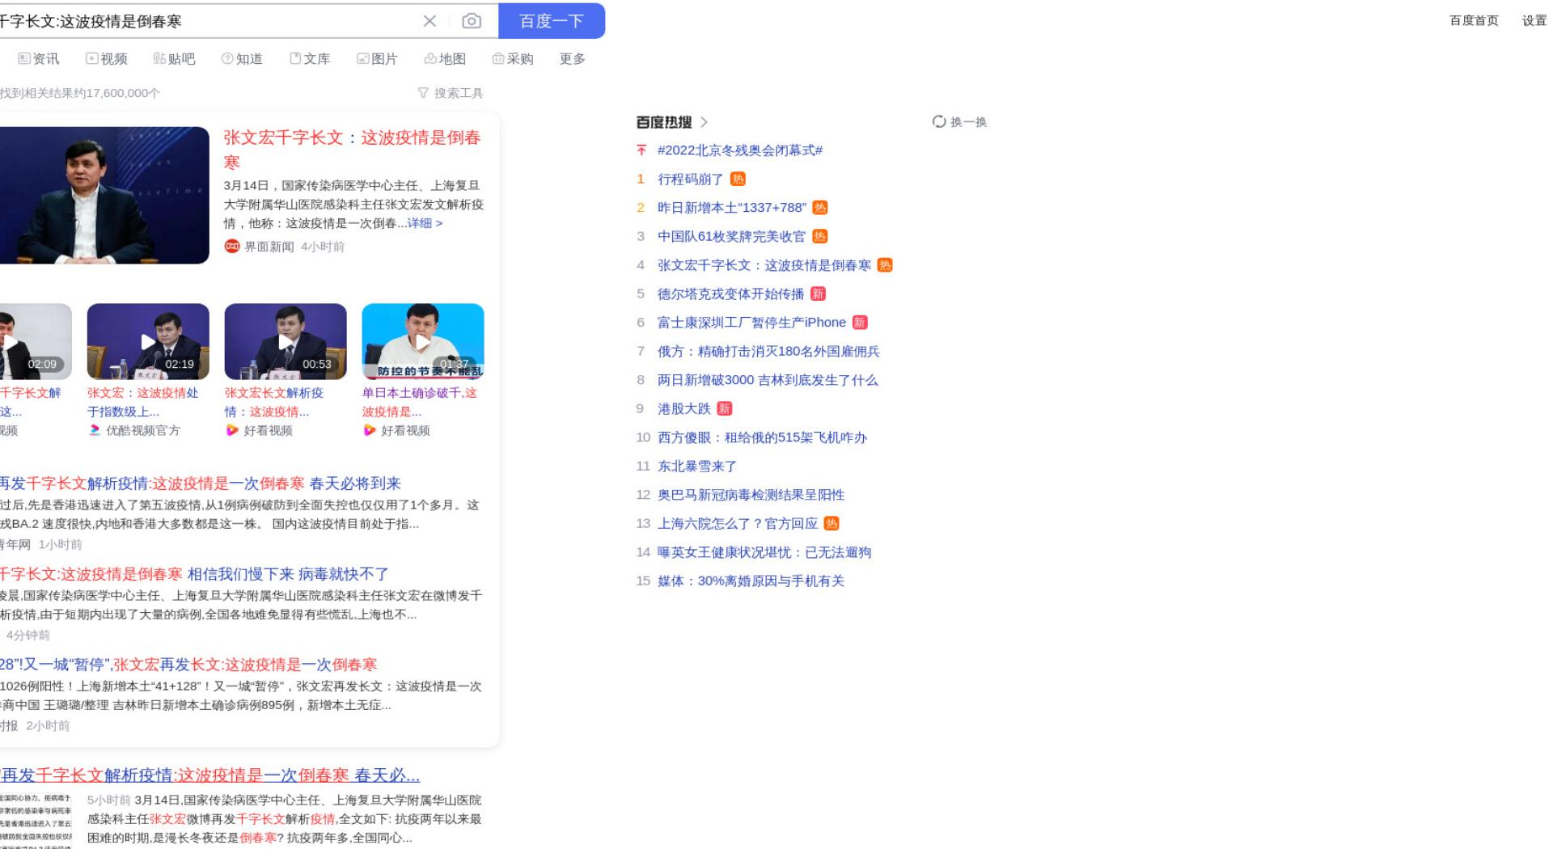This screenshot has width=1553, height=849.
Task: Switch to the 视频 tab
Action: point(107,58)
